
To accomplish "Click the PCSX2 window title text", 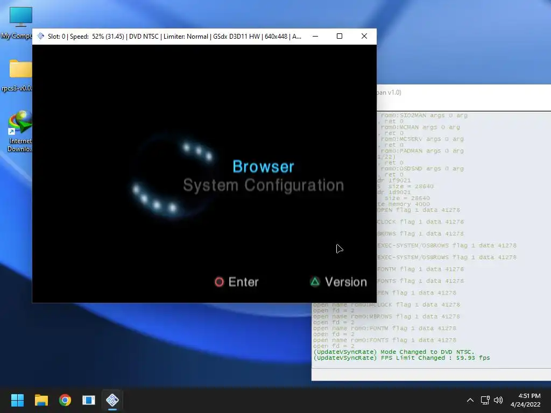I will (174, 36).
